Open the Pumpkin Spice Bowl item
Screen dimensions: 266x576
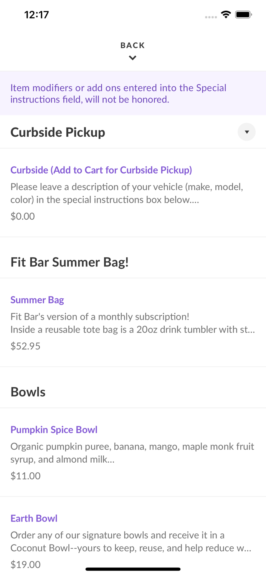click(54, 429)
